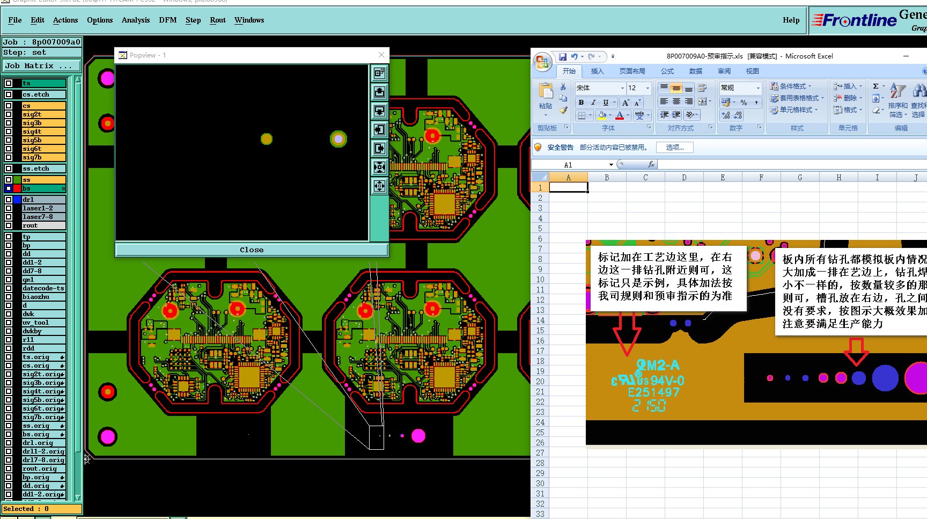Click the Help button in Graphic Editor
Image resolution: width=927 pixels, height=519 pixels.
coord(791,20)
